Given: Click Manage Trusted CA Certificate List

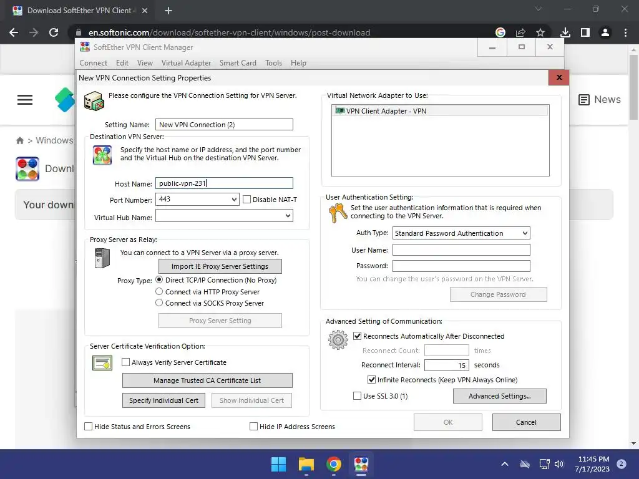Looking at the screenshot, I should coord(207,380).
